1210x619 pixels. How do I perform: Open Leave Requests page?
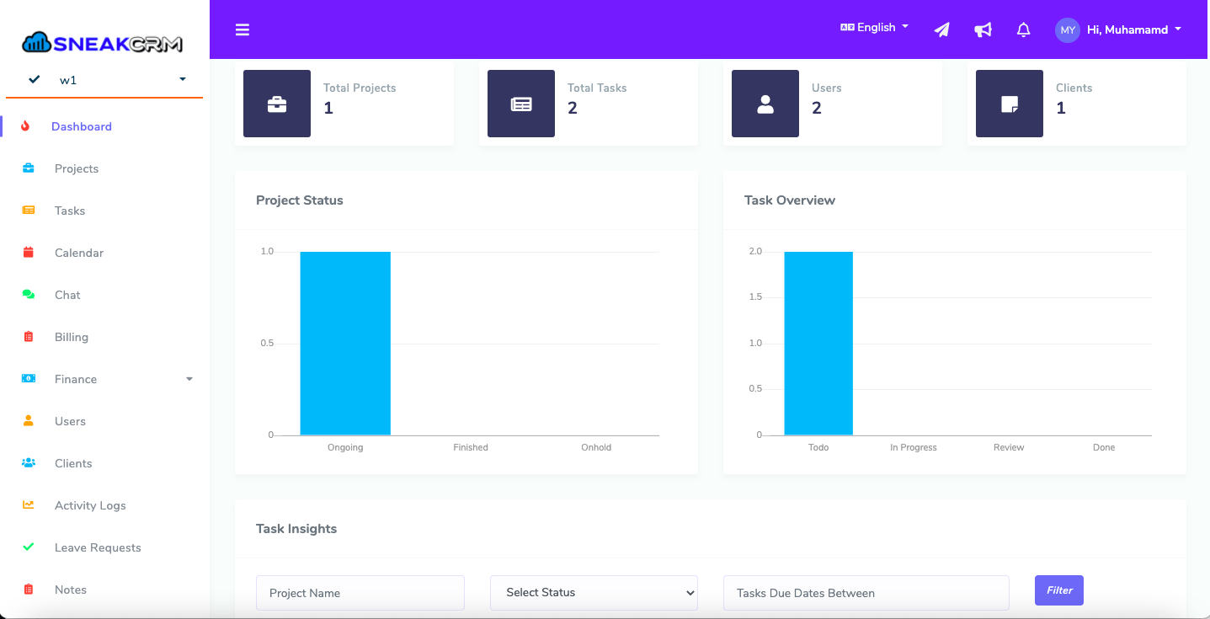click(98, 547)
